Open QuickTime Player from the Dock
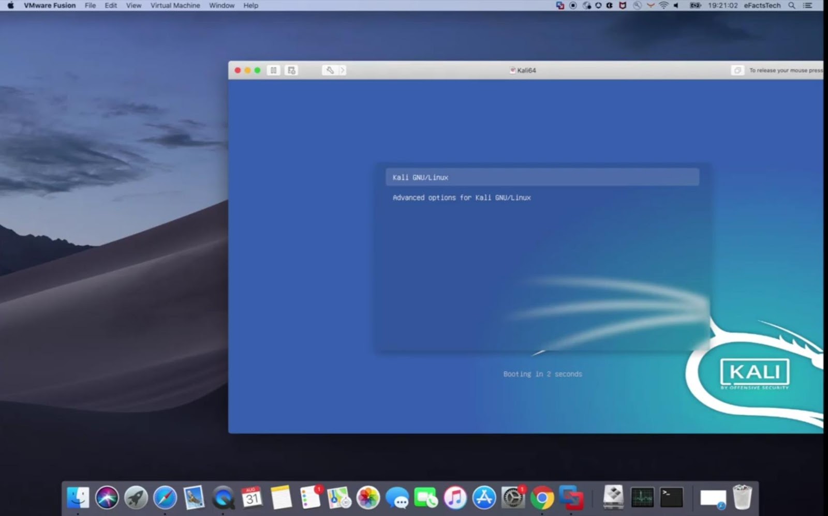This screenshot has width=828, height=516. (x=223, y=497)
